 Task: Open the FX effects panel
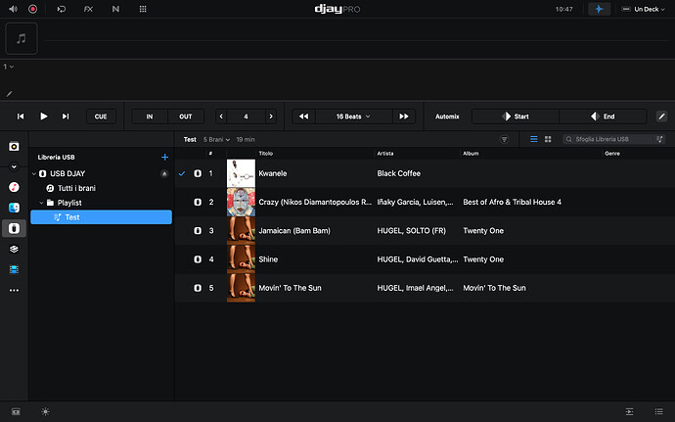(x=88, y=9)
